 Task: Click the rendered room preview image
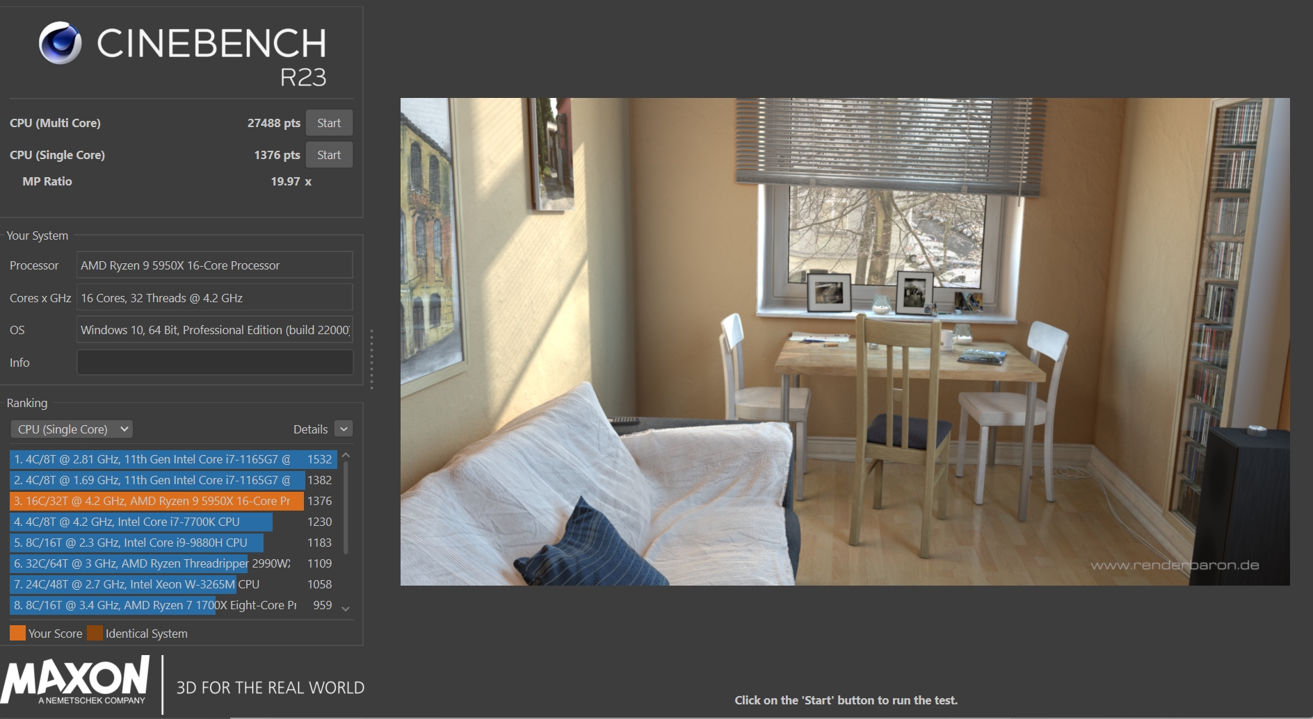pos(845,341)
